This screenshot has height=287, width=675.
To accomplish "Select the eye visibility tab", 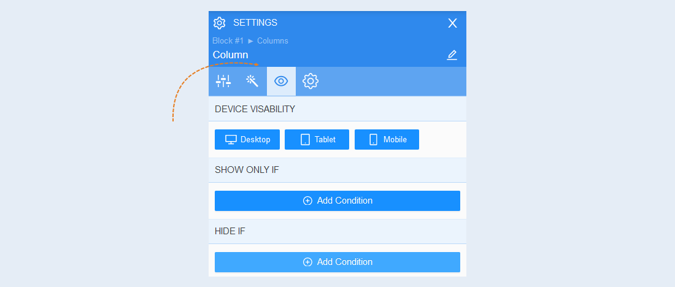I will tap(281, 81).
